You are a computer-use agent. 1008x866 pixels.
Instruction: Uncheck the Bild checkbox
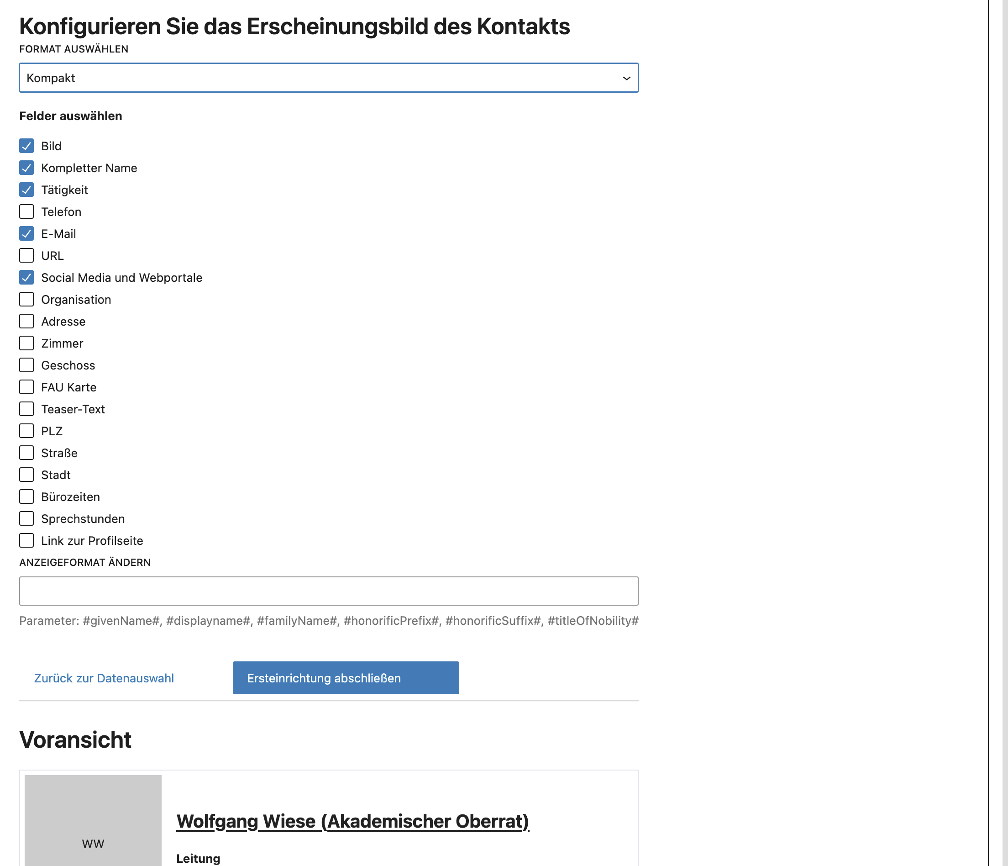click(x=27, y=146)
